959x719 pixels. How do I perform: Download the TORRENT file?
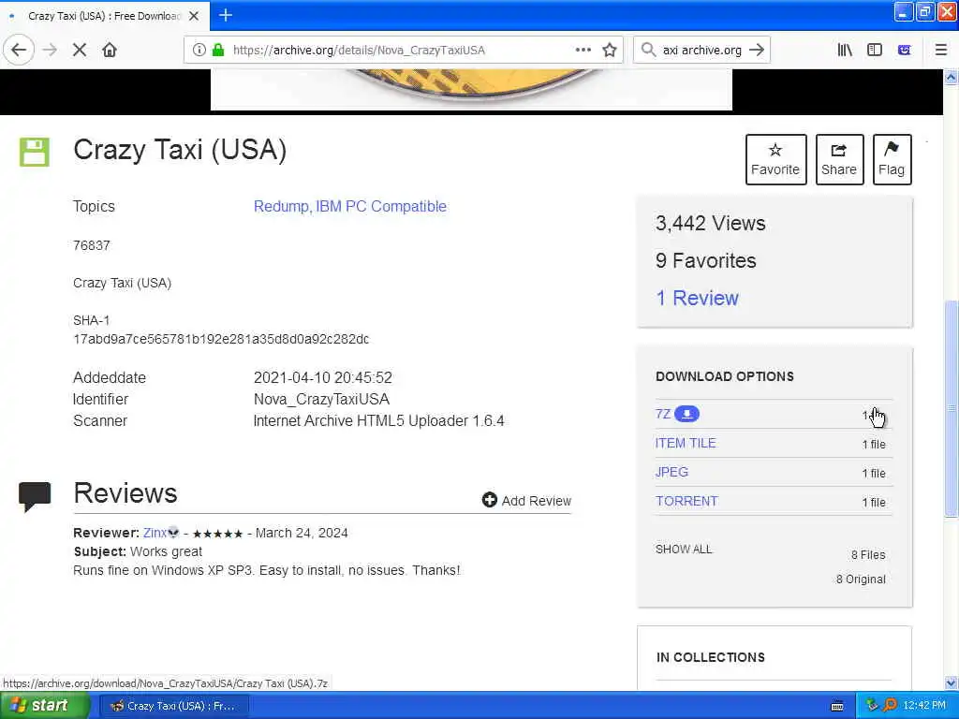(x=686, y=502)
